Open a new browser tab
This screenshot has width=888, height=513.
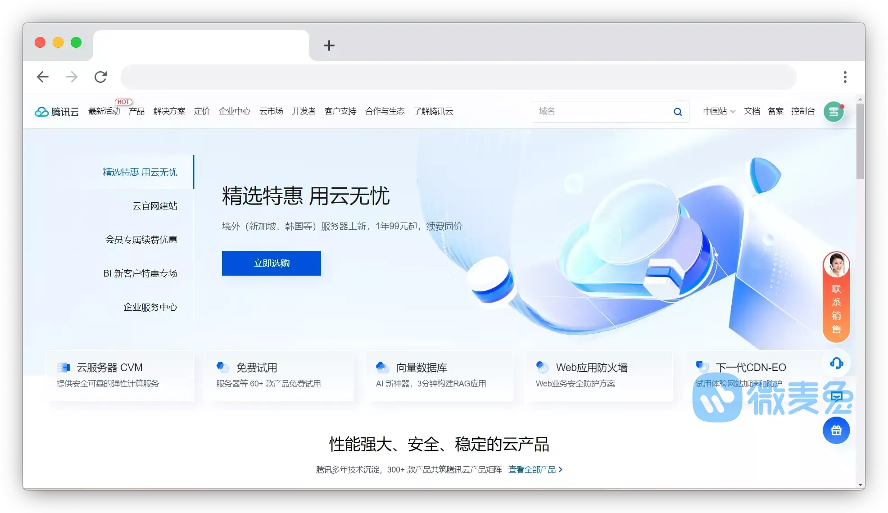pyautogui.click(x=329, y=45)
